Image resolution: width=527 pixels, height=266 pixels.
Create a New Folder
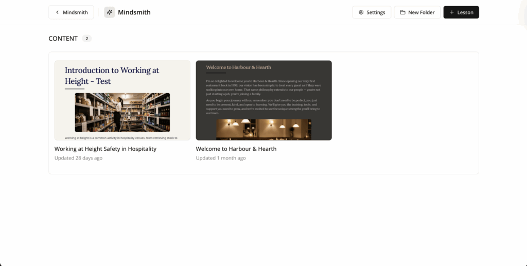417,12
